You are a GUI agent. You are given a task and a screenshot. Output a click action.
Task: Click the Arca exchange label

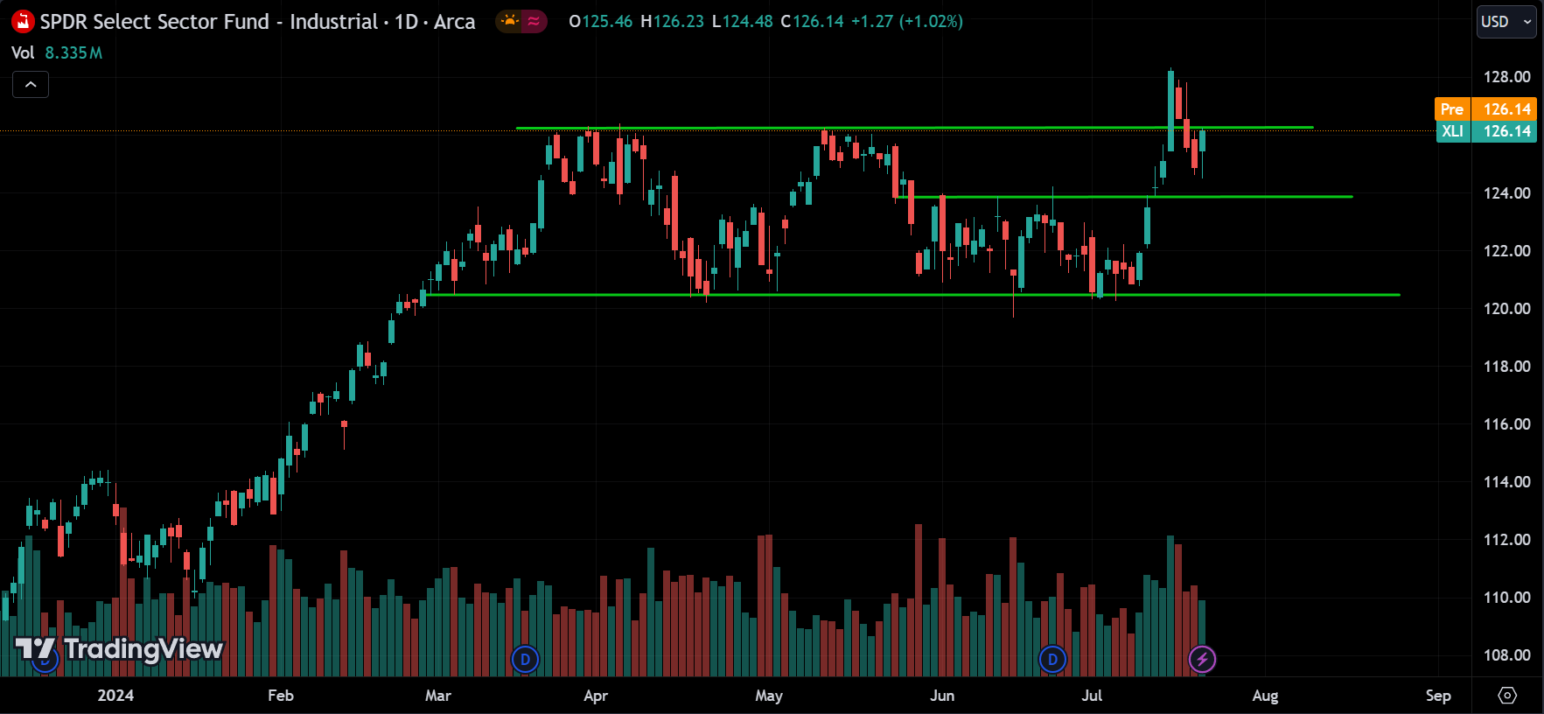454,21
